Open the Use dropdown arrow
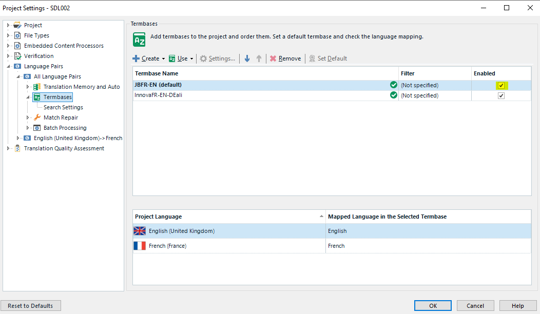 click(192, 59)
